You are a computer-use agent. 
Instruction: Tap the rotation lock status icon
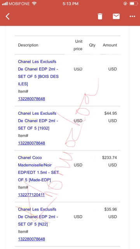pyautogui.click(x=125, y=4)
